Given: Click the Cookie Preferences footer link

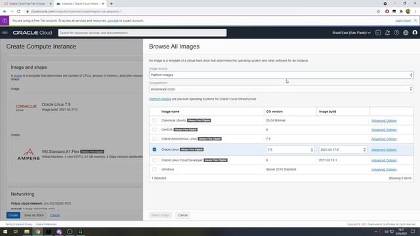Looking at the screenshot, I should pyautogui.click(x=46, y=224).
